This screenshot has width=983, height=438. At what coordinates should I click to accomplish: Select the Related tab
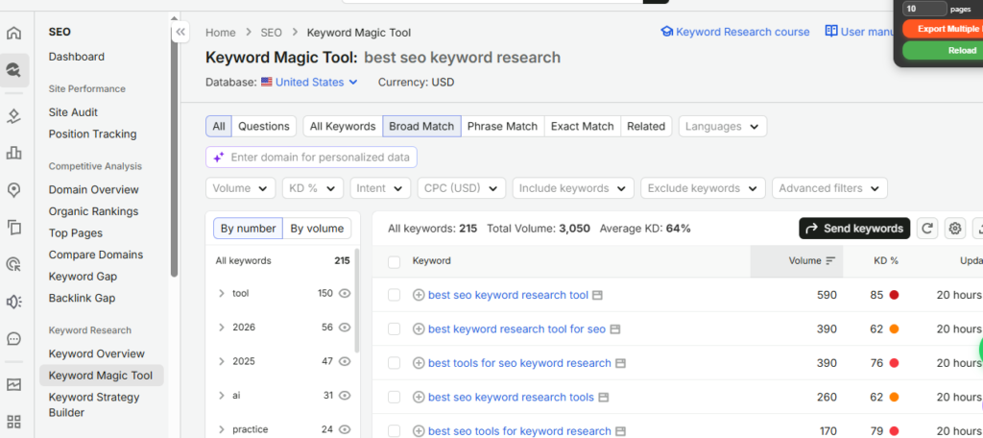pos(646,126)
